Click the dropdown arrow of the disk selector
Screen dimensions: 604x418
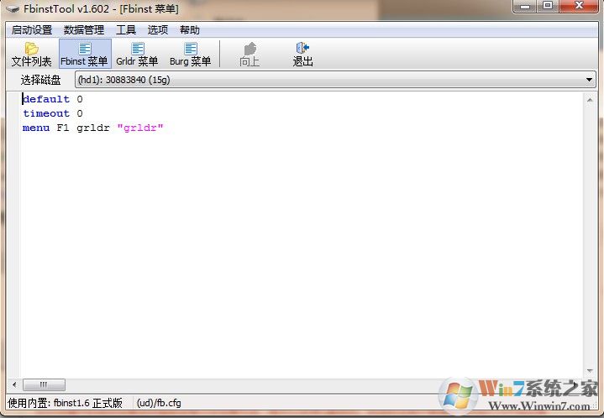click(589, 80)
